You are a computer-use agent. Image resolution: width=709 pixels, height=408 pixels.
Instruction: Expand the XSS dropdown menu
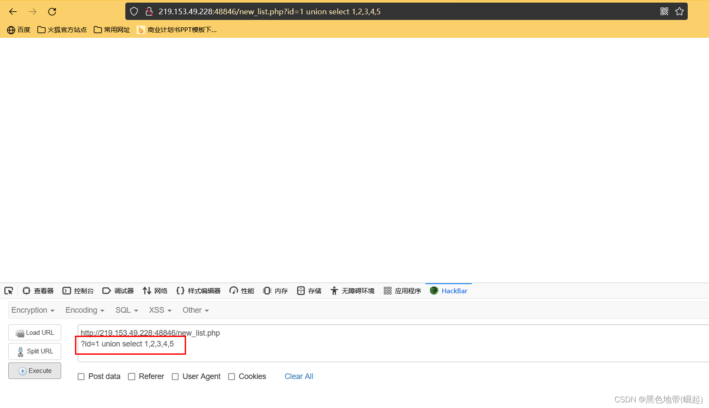(x=160, y=310)
